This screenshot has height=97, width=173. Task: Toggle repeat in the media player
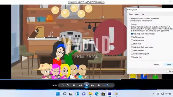pyautogui.click(x=68, y=85)
